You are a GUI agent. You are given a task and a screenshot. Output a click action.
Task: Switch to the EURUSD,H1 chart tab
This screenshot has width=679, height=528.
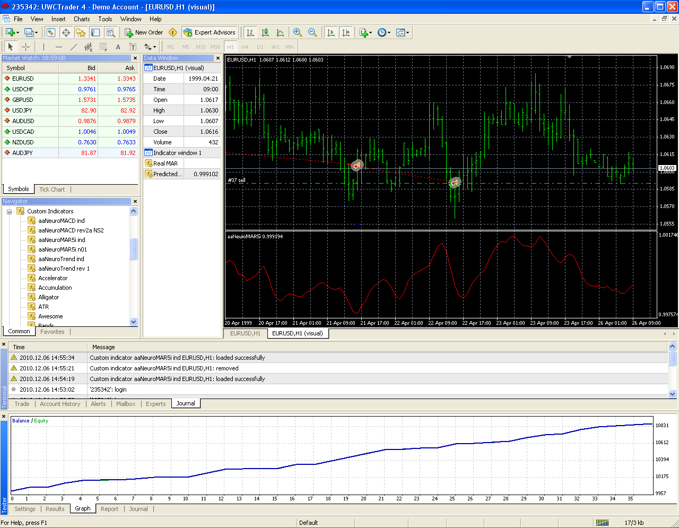coord(245,333)
